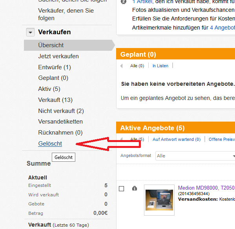Click the reminder gear icon

(x=124, y=2)
